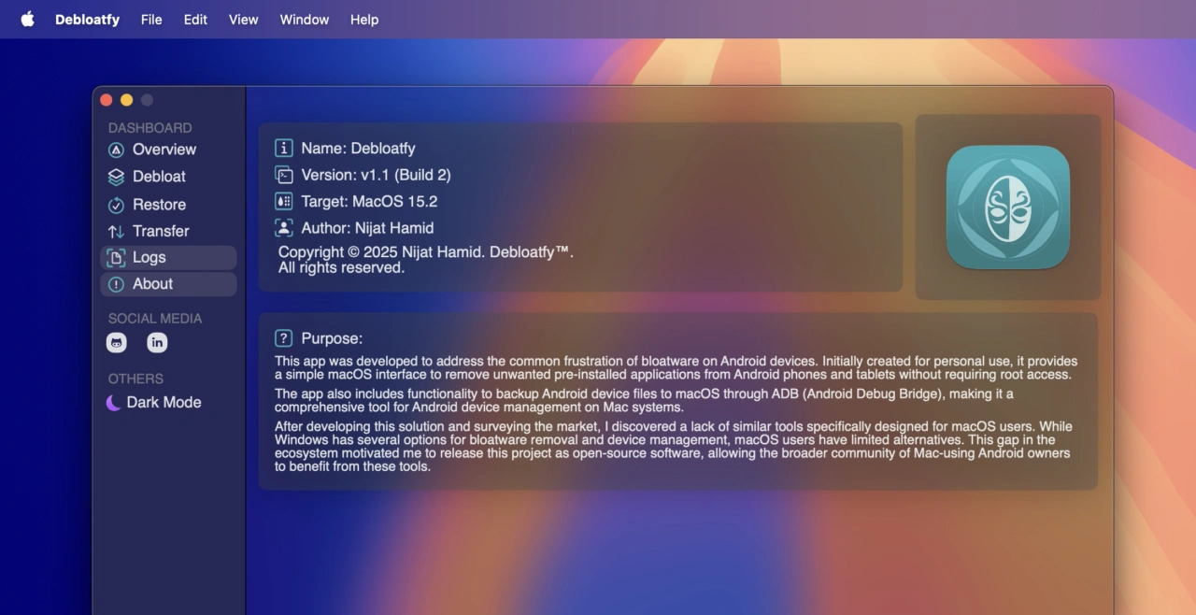The width and height of the screenshot is (1196, 615).
Task: Open the GitHub social media link
Action: click(x=117, y=343)
